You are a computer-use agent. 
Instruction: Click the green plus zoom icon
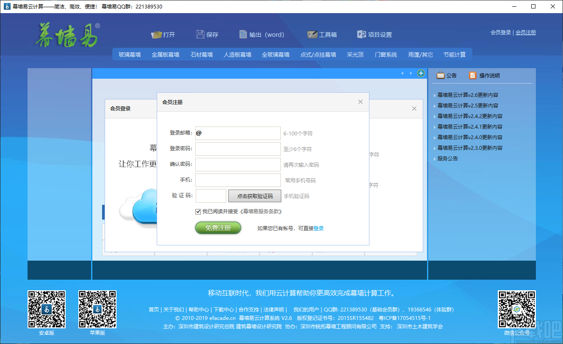pos(421,73)
